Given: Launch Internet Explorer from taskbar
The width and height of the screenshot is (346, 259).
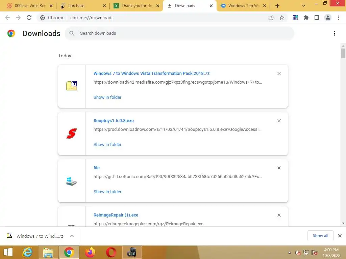Looking at the screenshot, I should [28, 252].
